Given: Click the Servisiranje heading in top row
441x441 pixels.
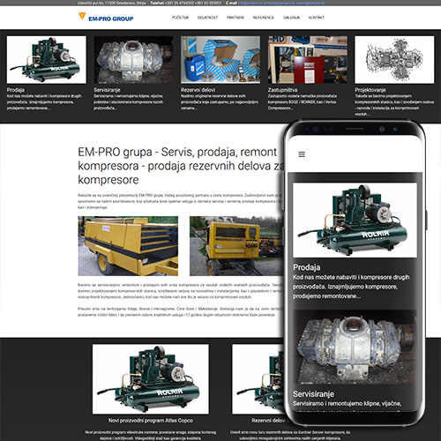Looking at the screenshot, I should point(107,90).
